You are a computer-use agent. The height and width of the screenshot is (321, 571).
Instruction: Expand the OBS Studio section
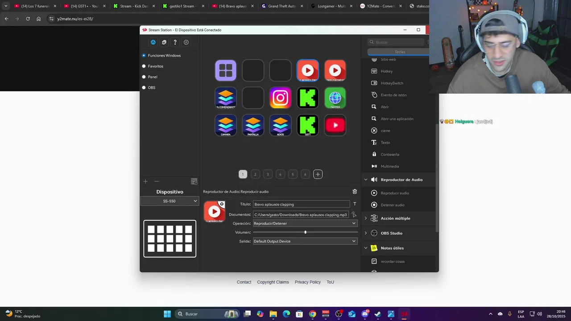366,233
